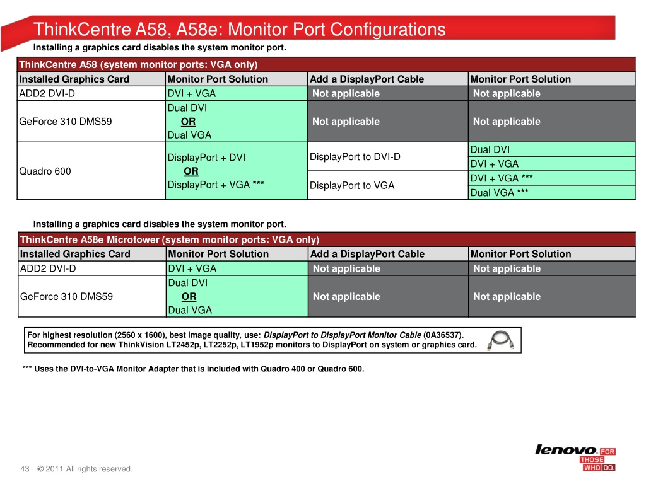Click underlined 'OR' in A58 table's GeForce 310 row
646x484 pixels.
click(188, 122)
